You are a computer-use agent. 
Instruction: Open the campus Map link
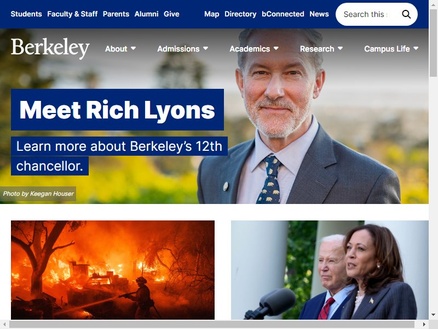[x=211, y=14]
